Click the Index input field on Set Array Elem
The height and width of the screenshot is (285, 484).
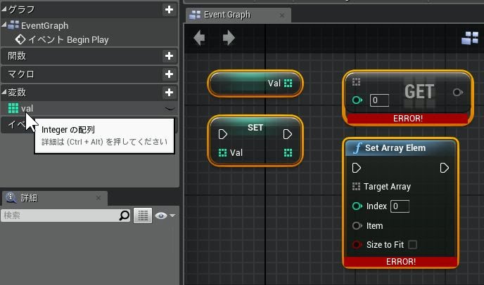pyautogui.click(x=400, y=206)
